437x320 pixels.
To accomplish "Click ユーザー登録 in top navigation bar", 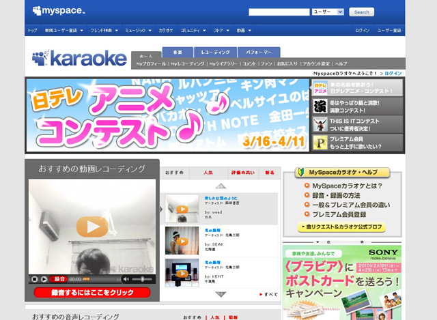I will click(389, 30).
